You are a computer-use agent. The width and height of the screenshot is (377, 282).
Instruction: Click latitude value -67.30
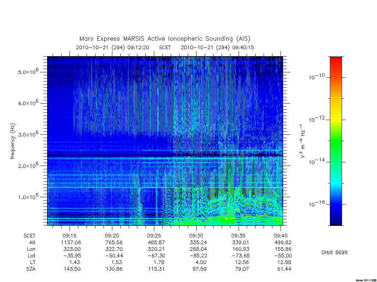click(x=156, y=256)
